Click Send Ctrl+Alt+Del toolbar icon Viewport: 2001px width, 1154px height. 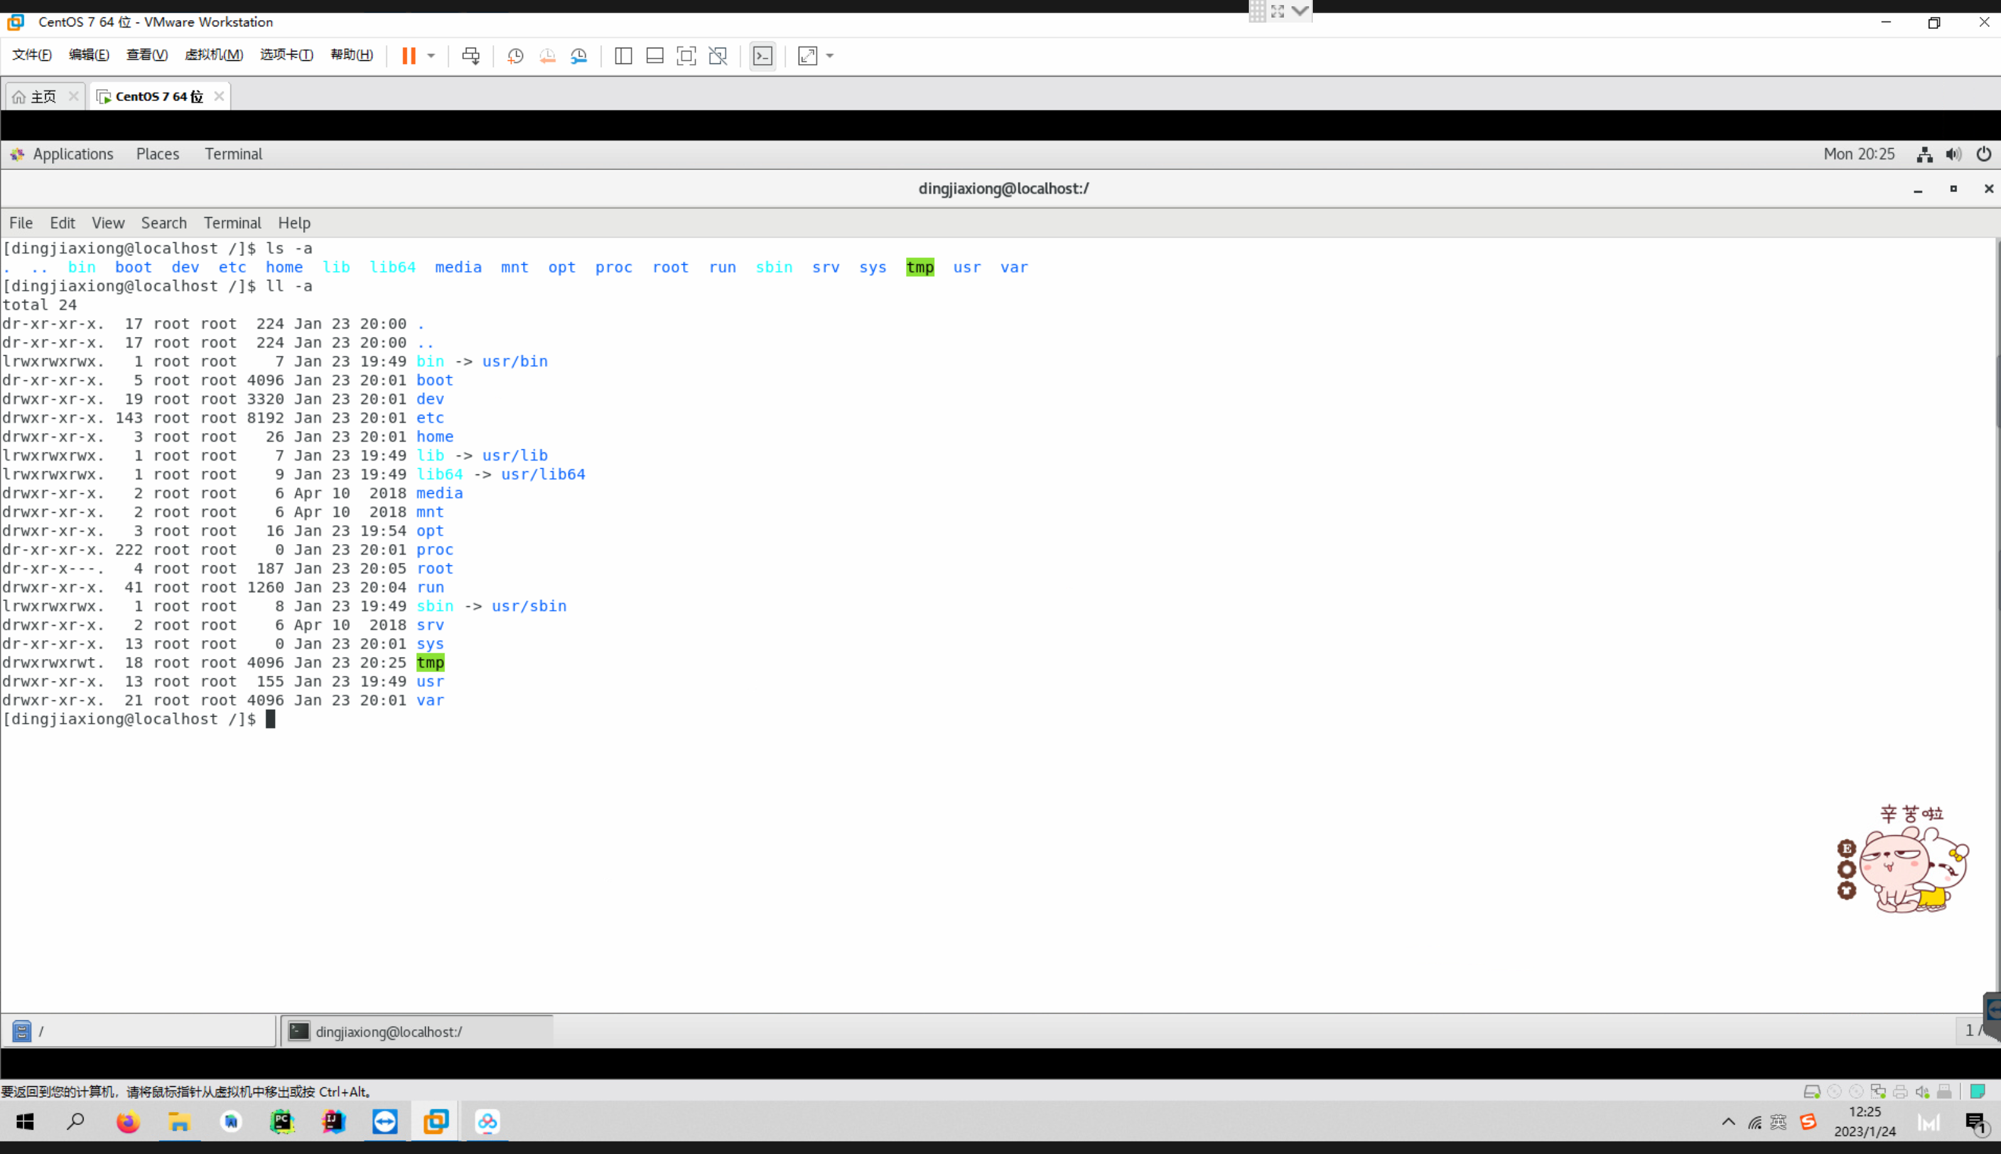[471, 55]
